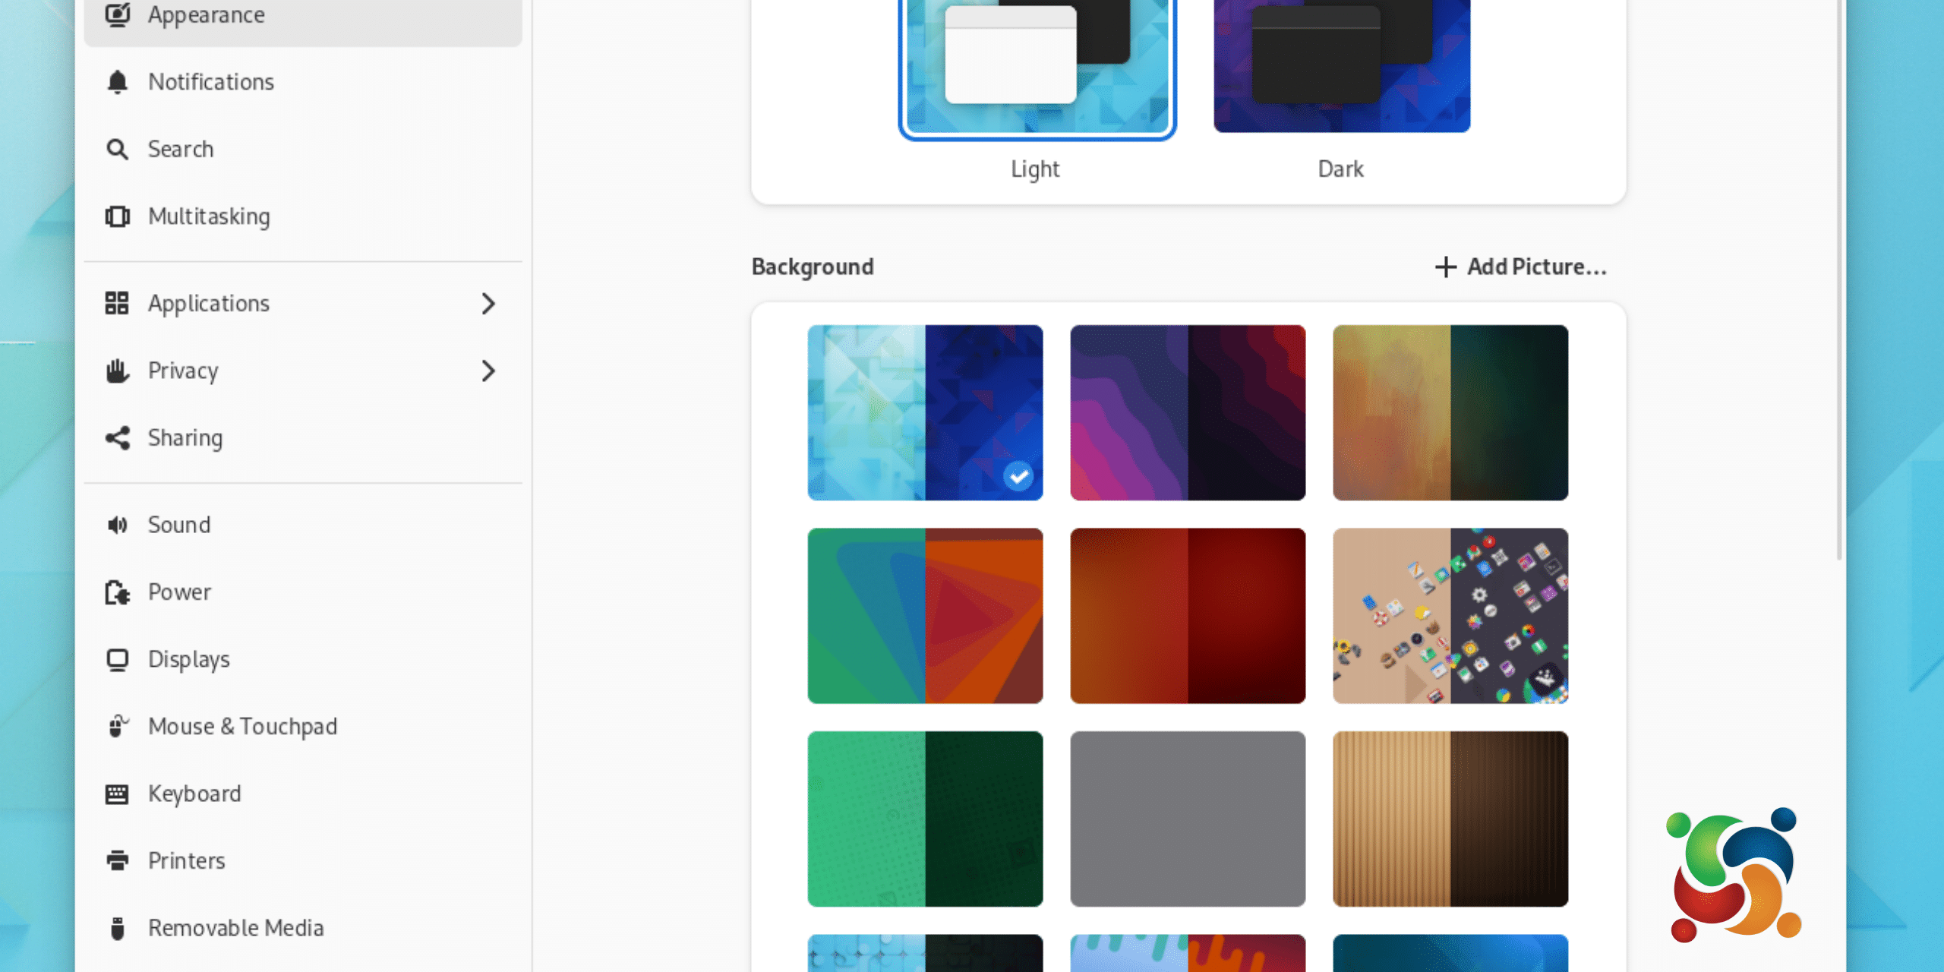Open Removable Media settings
Screen dimensions: 1944x972
point(303,928)
